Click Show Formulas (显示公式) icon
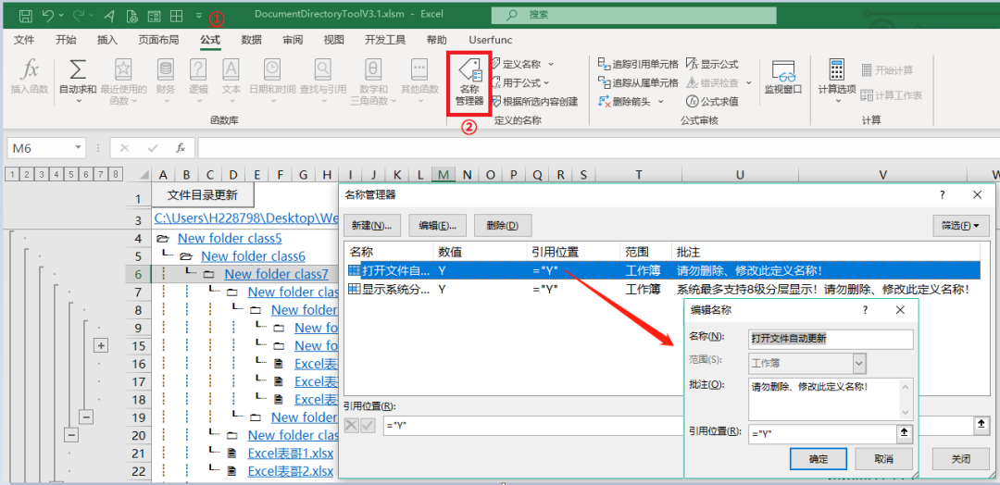Image resolution: width=1000 pixels, height=485 pixels. pyautogui.click(x=712, y=64)
